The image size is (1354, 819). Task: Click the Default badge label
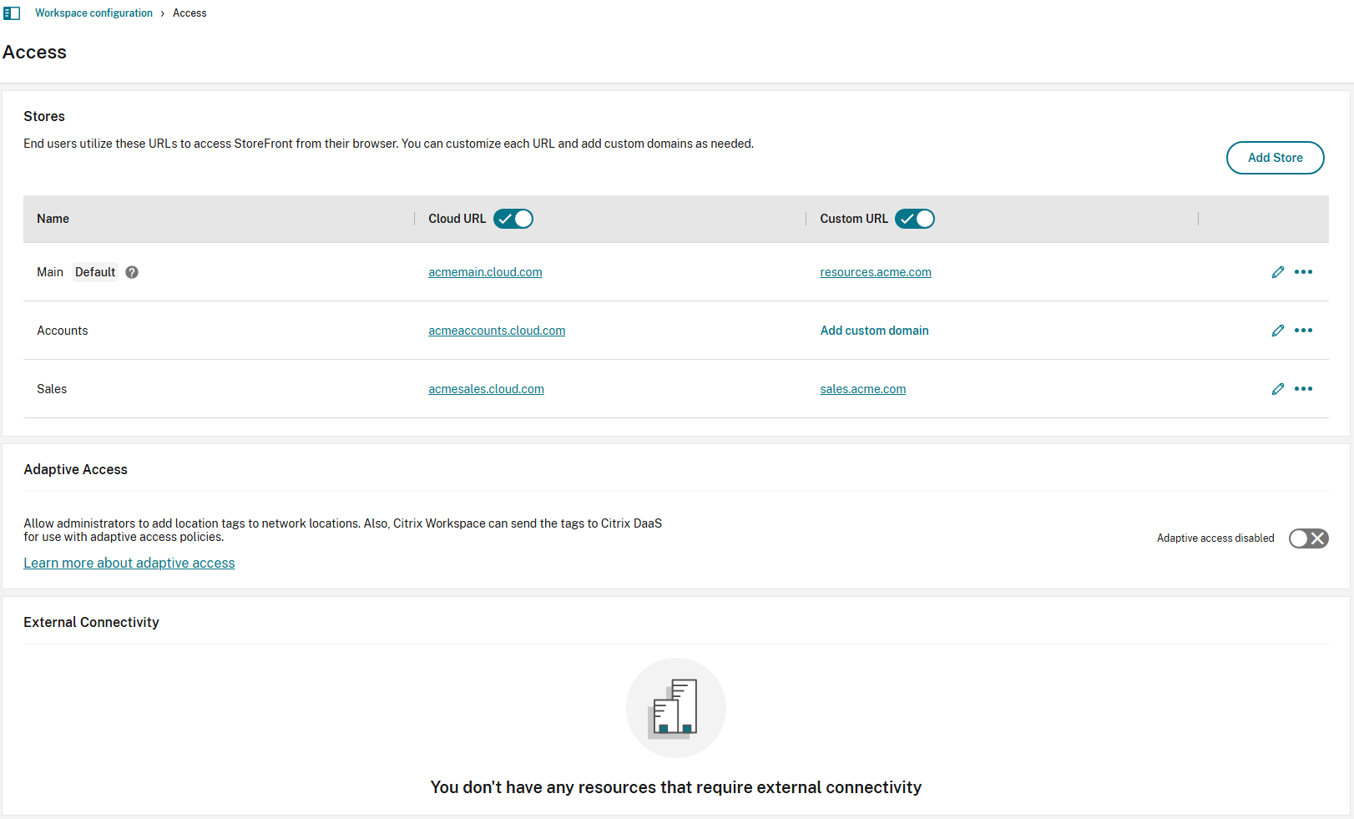point(95,272)
